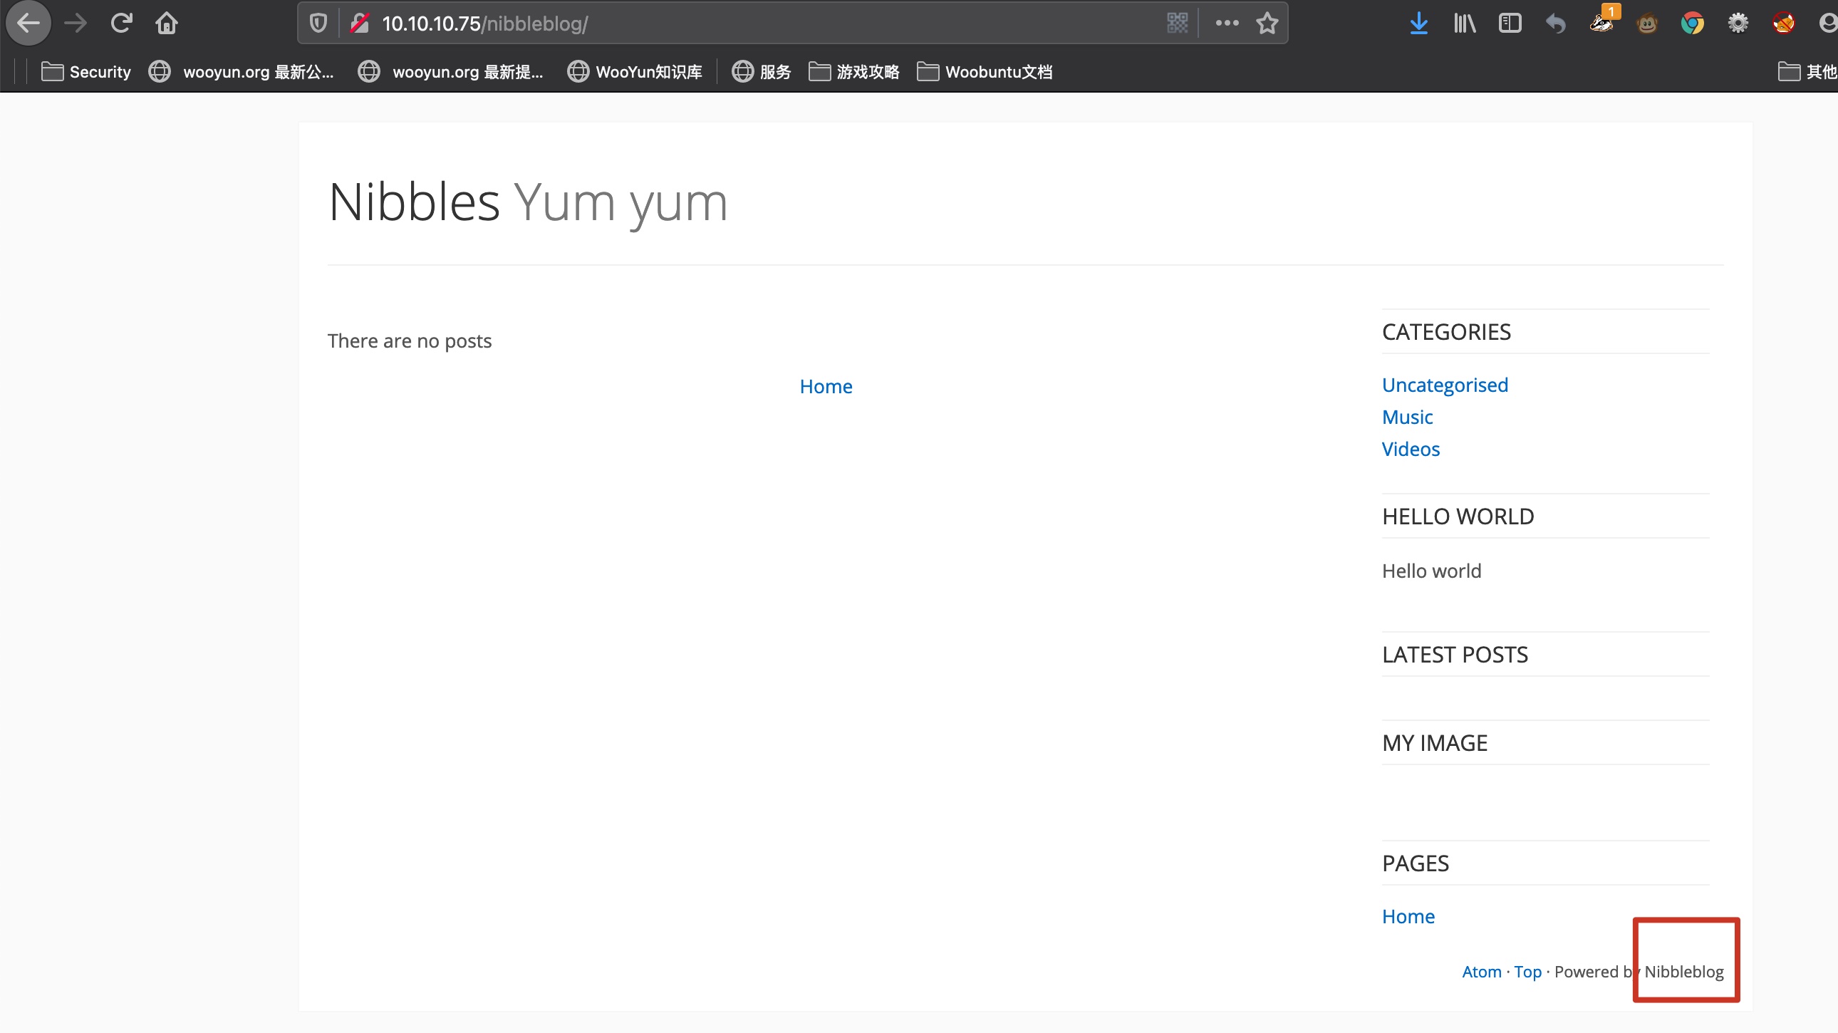Screen dimensions: 1838x1033
Task: Go to browser home page icon
Action: (x=166, y=24)
